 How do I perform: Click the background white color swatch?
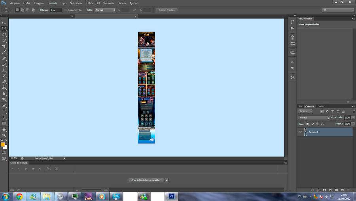(x=6, y=147)
